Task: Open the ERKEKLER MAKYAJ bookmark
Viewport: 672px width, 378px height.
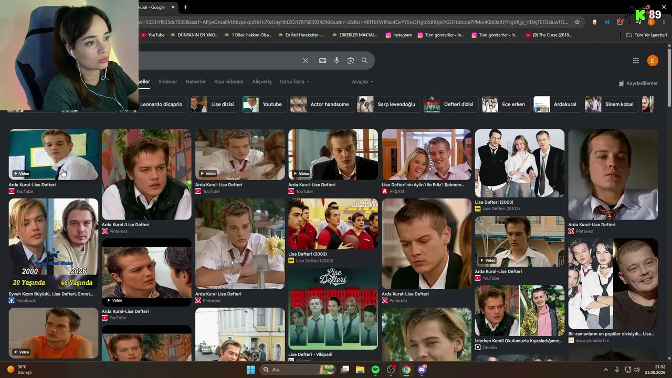Action: pos(354,35)
